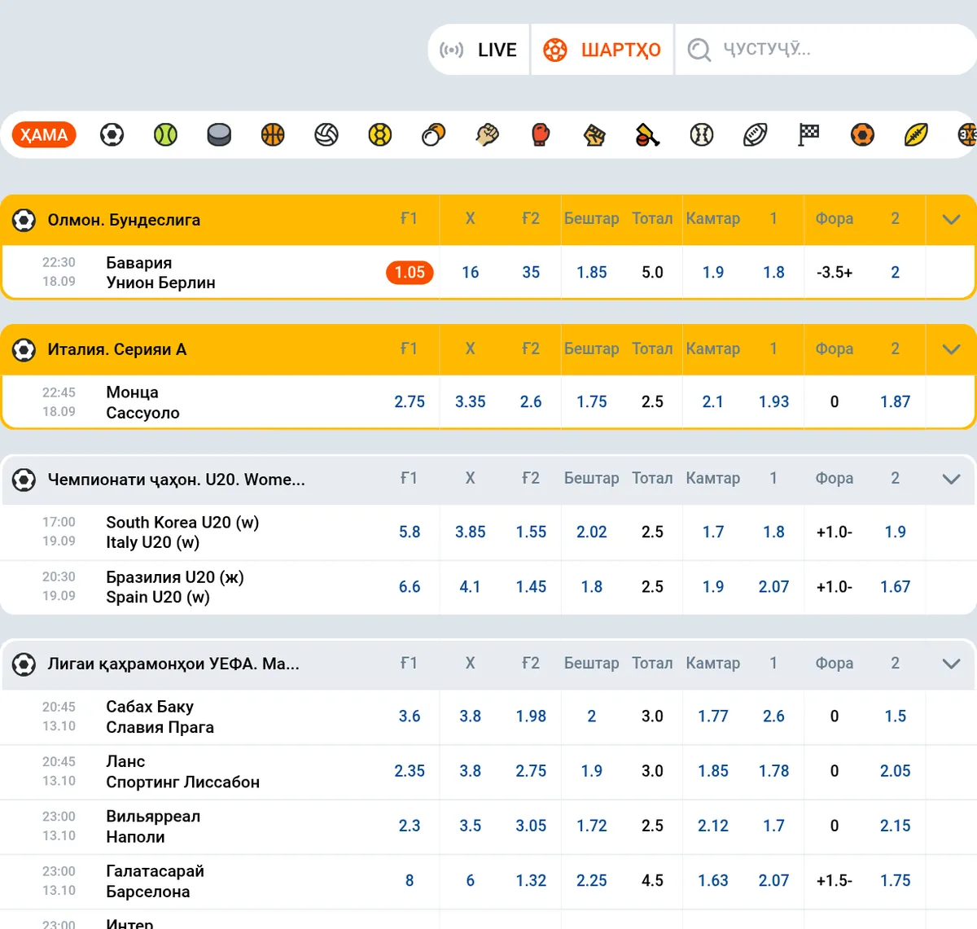Pick draw odds 16 in Бавария match
Screen dimensions: 977x929
471,273
